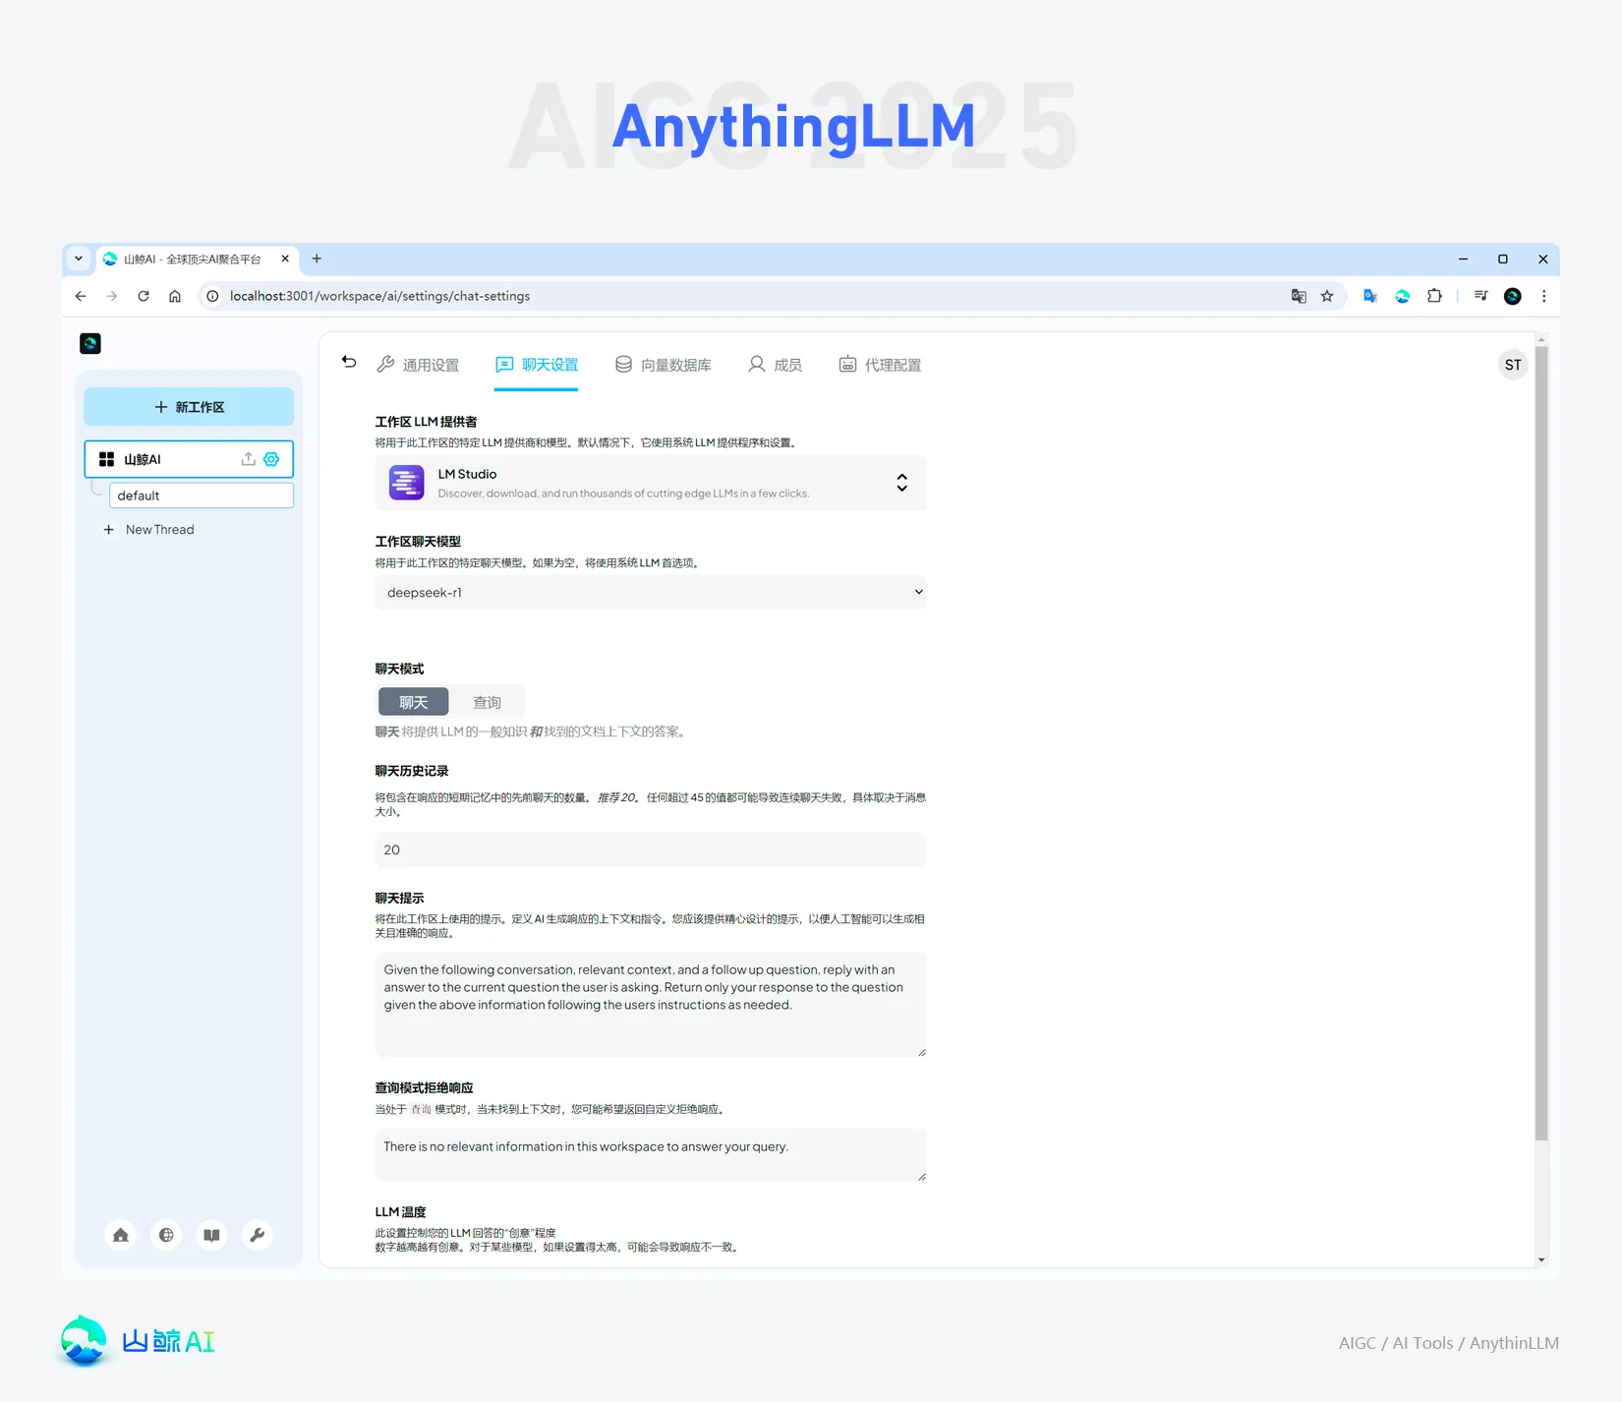Viewport: 1622px width, 1402px height.
Task: Open the tab search dropdown arrow
Action: (x=79, y=259)
